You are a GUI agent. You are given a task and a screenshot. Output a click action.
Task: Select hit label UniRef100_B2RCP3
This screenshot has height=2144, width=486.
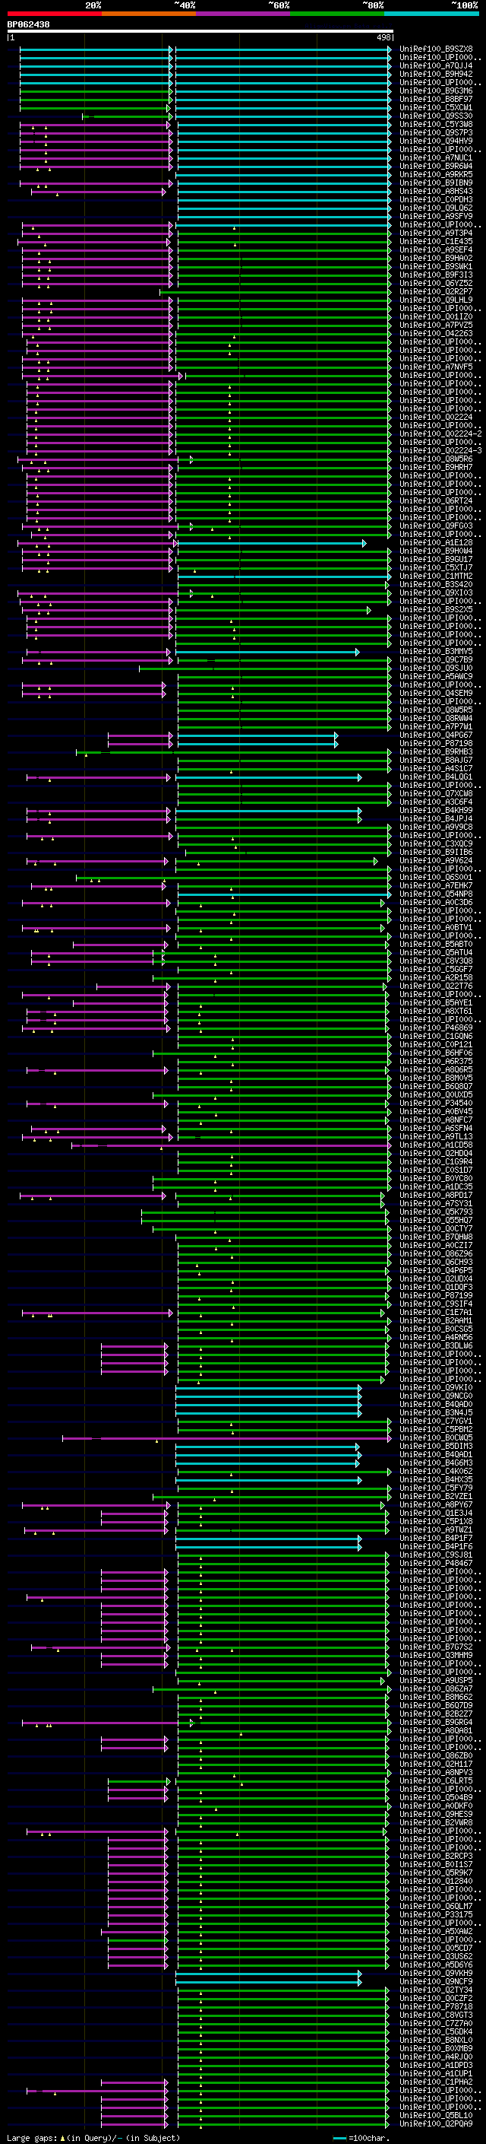click(436, 1857)
